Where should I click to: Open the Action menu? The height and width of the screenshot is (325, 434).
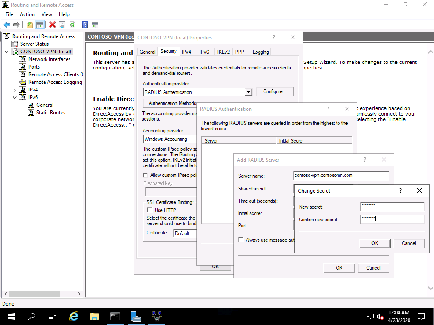point(27,14)
